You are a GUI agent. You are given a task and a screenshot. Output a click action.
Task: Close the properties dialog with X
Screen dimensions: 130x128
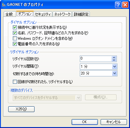click(x=125, y=5)
